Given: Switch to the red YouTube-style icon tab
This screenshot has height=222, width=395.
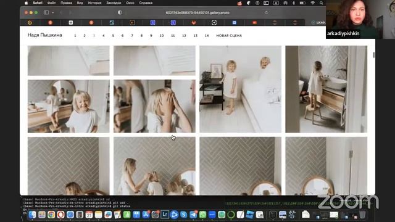Looking at the screenshot, I should (x=254, y=23).
